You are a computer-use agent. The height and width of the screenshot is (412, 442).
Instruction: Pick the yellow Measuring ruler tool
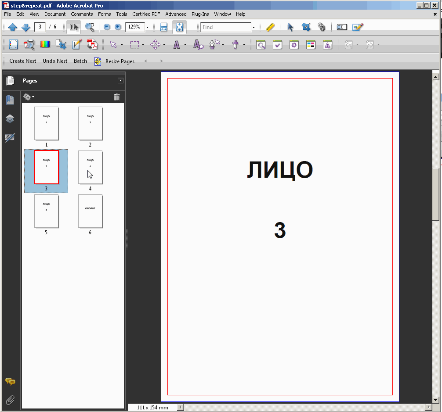click(270, 27)
